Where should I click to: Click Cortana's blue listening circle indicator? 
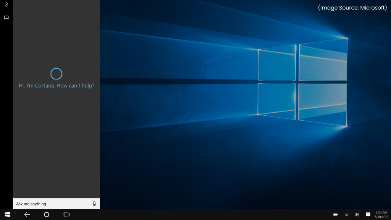[56, 73]
